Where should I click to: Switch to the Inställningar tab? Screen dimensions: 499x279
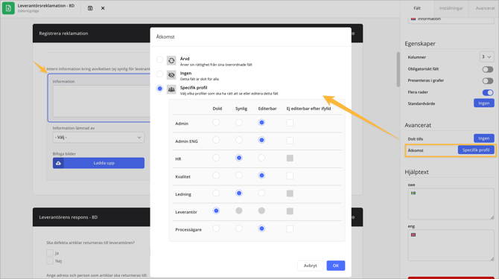click(451, 8)
